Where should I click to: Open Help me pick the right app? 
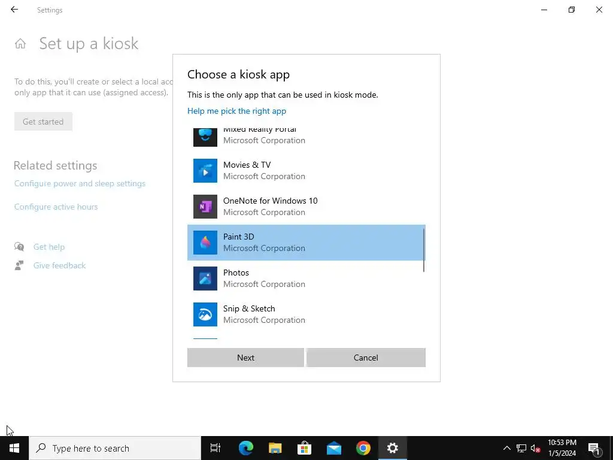[237, 111]
